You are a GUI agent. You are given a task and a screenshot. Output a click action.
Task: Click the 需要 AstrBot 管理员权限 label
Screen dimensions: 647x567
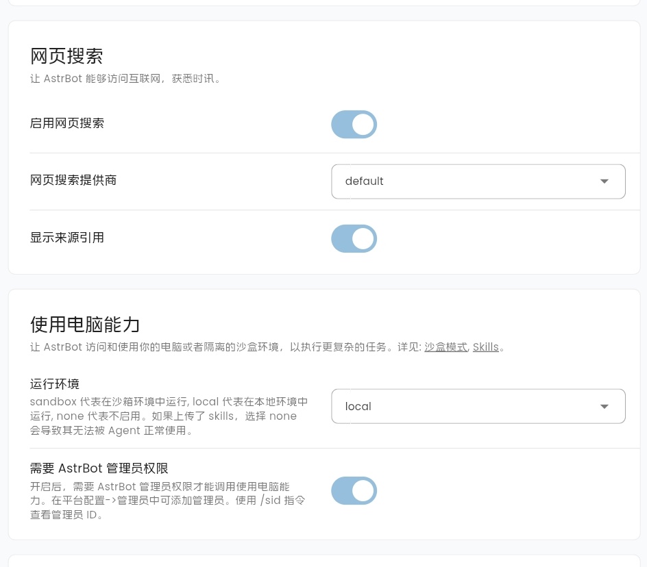point(99,468)
